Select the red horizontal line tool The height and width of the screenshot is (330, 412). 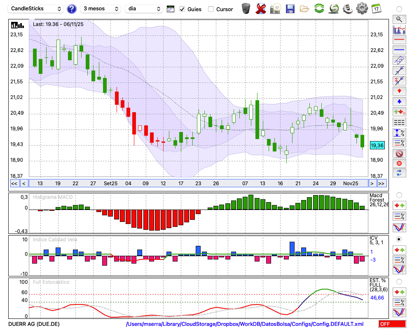pyautogui.click(x=399, y=40)
